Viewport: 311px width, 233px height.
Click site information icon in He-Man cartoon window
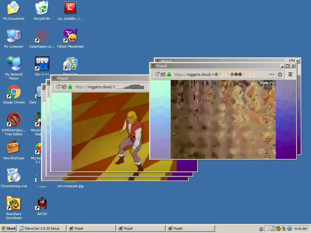58,87
